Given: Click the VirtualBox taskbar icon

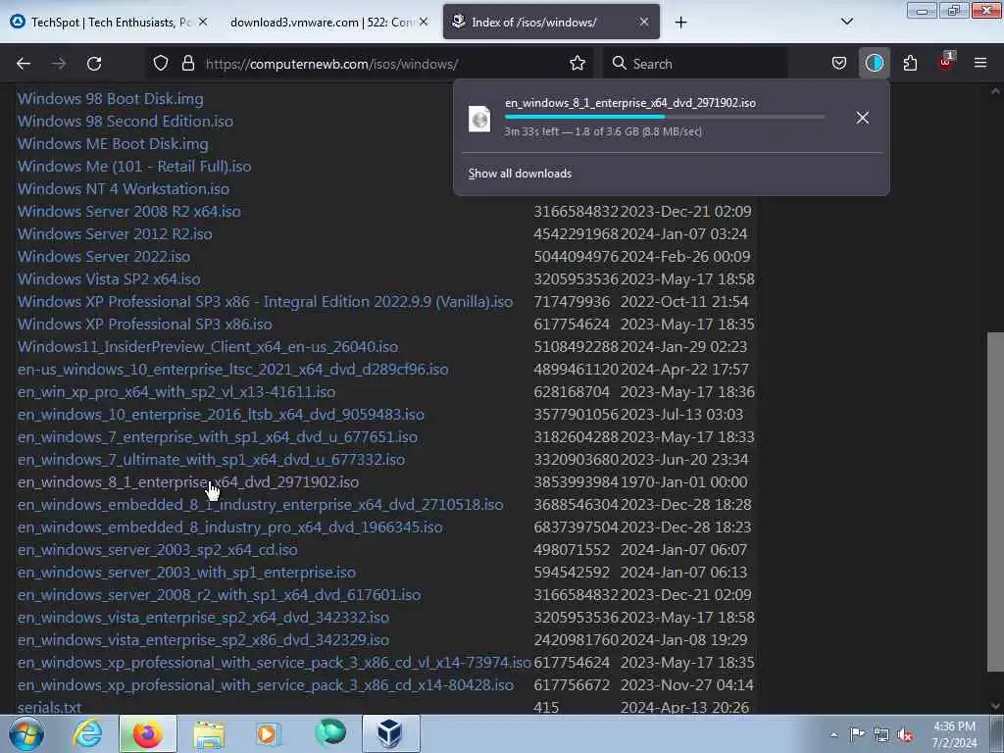Looking at the screenshot, I should (390, 733).
